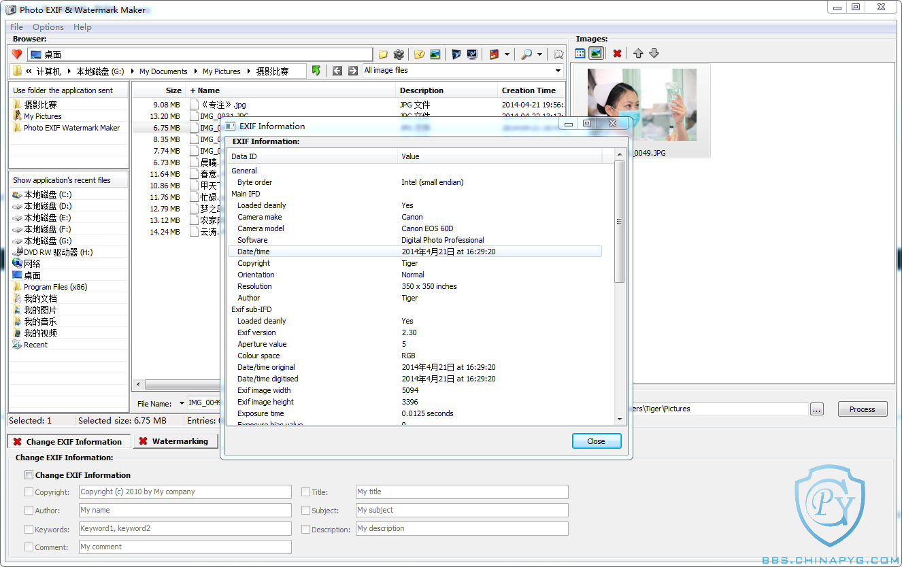Remove image with the red X icon
902x567 pixels.
(617, 53)
